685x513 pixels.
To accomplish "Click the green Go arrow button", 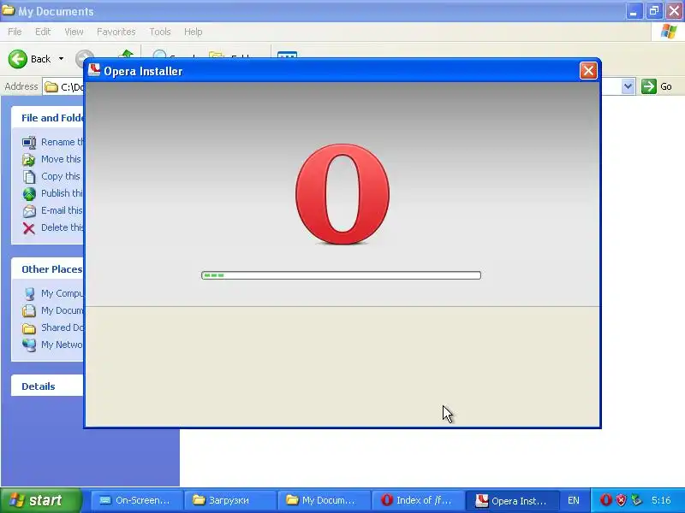I will [x=649, y=86].
